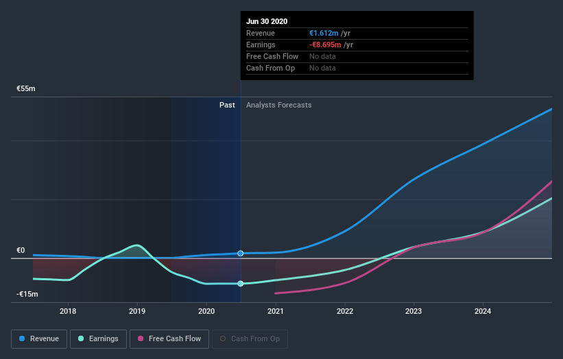Click the 2019 x-axis label

pos(137,311)
